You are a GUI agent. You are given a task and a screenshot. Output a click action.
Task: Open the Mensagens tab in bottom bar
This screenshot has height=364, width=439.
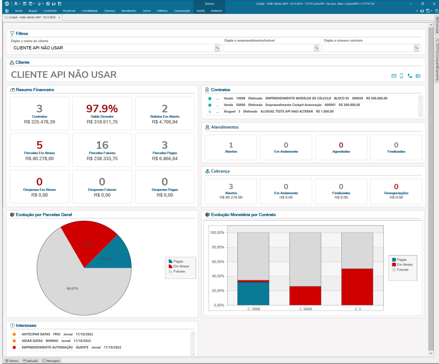[x=51, y=361]
